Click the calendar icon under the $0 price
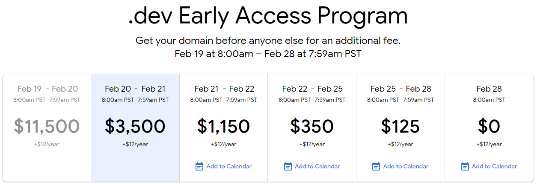 [465, 166]
